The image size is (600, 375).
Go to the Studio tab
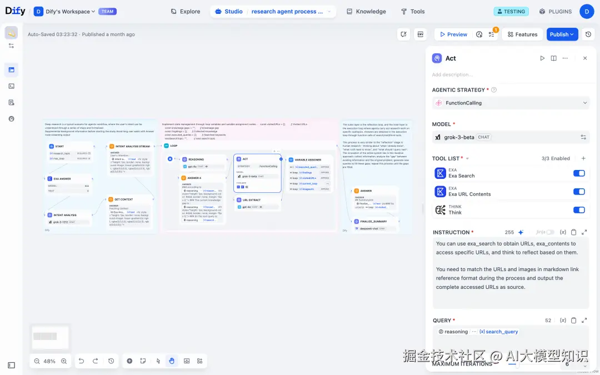pos(229,12)
